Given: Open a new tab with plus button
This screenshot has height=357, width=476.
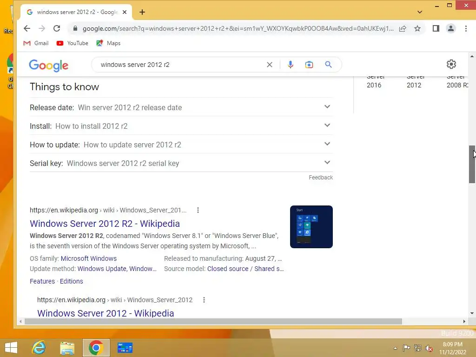Looking at the screenshot, I should [142, 12].
